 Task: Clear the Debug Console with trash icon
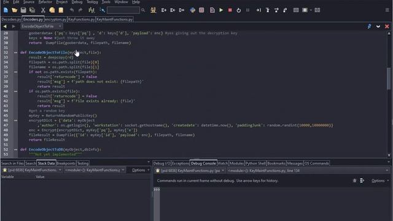tap(354, 180)
